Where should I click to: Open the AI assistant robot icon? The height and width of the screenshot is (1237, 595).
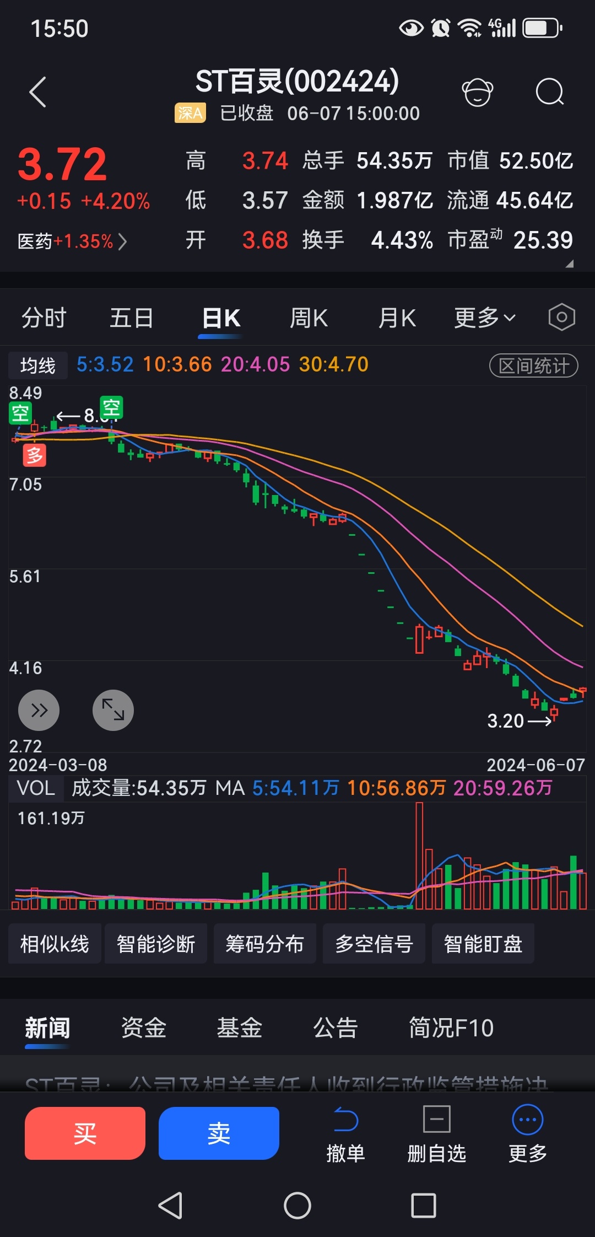point(477,92)
